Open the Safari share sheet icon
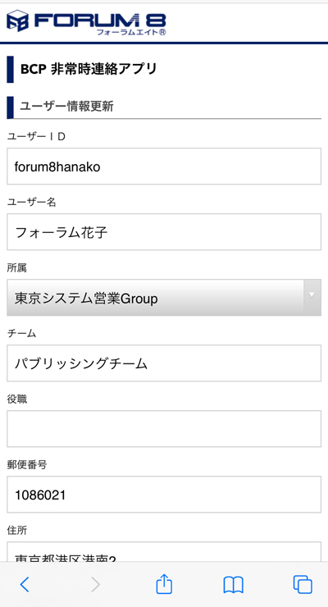Viewport: 328px width, 607px height. tap(164, 583)
